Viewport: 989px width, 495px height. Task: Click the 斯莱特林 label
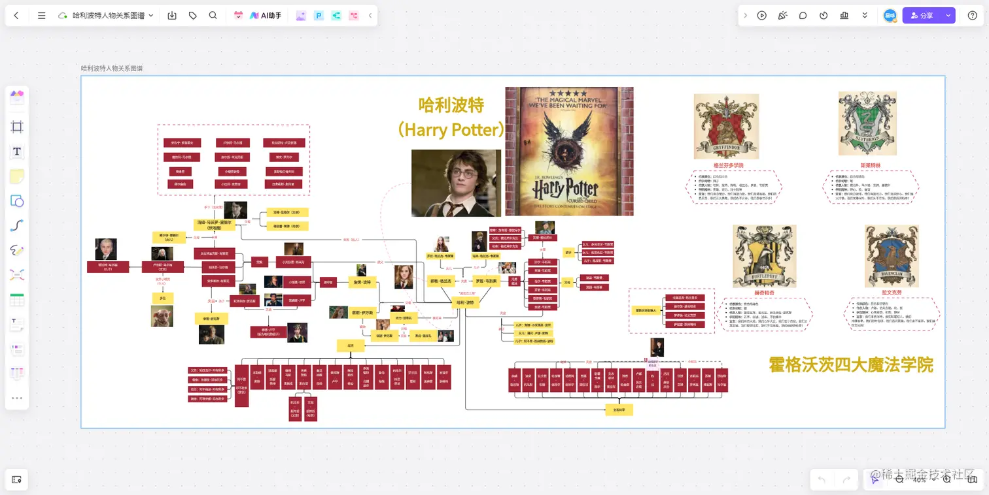[871, 165]
